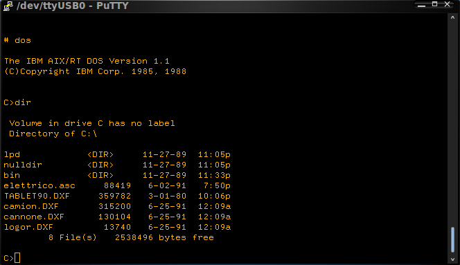Viewport: 460px width, 265px height.
Task: Click the file size 359782
Action: 115,196
